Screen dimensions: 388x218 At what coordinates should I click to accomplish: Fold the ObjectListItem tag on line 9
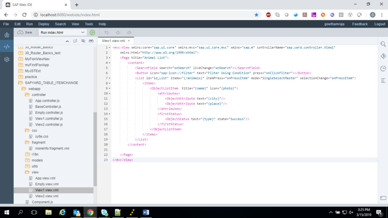(x=110, y=88)
